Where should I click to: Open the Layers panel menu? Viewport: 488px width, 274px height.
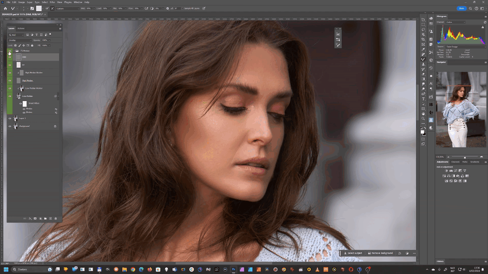point(60,28)
